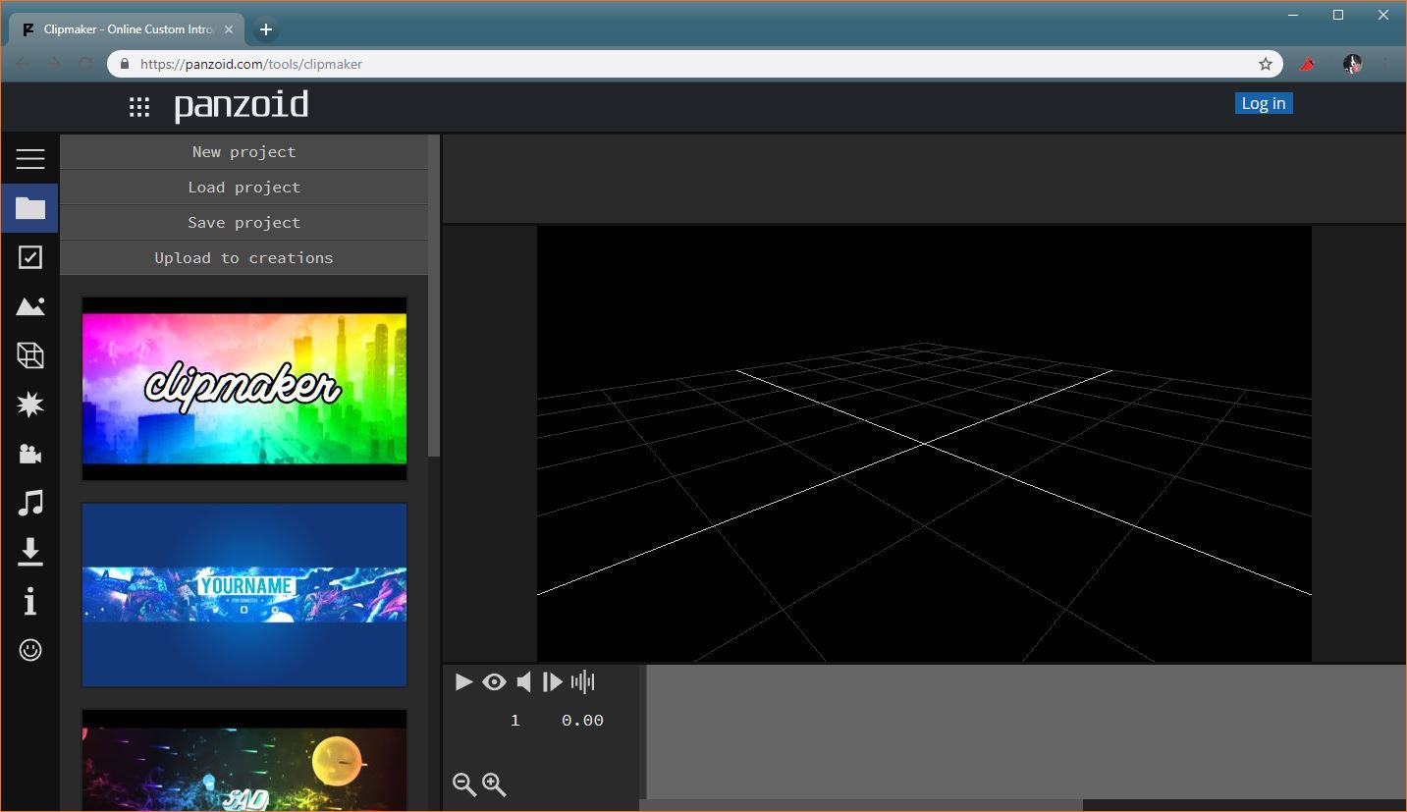Click the Log in button
1407x812 pixels.
[x=1264, y=103]
